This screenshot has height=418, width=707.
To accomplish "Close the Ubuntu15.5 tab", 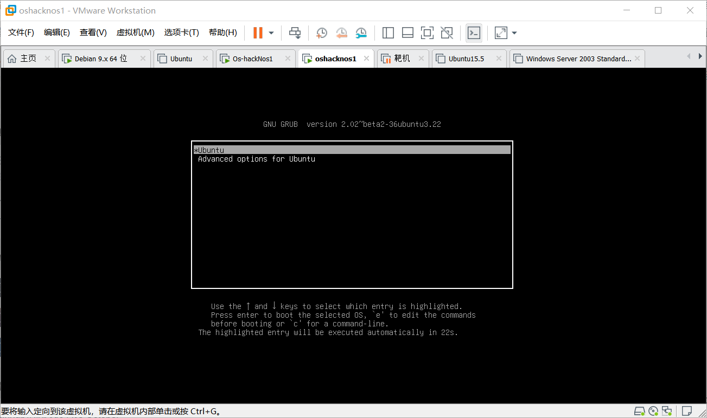I will [x=499, y=59].
